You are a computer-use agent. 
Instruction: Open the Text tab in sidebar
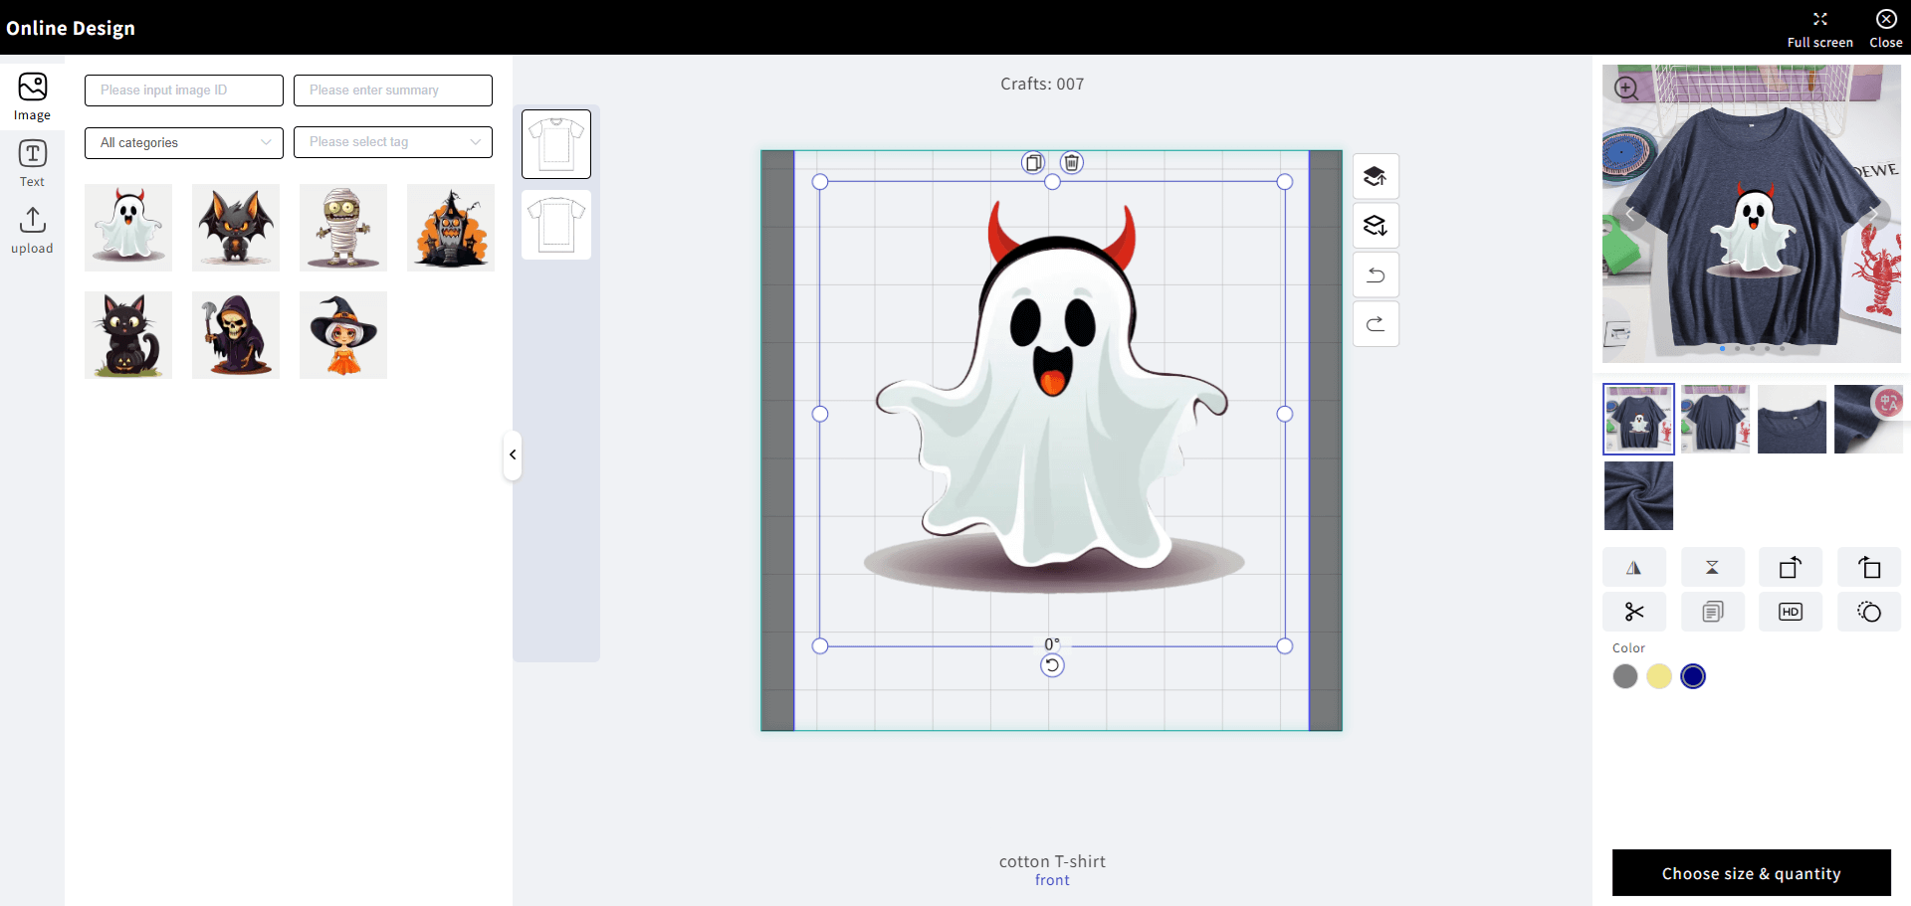pyautogui.click(x=32, y=163)
